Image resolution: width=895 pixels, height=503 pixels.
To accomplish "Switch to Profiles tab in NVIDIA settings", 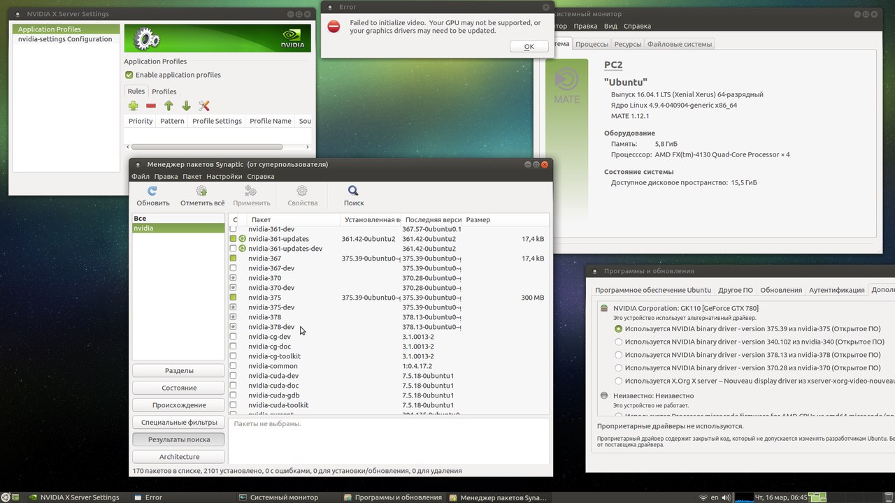I will [x=164, y=92].
